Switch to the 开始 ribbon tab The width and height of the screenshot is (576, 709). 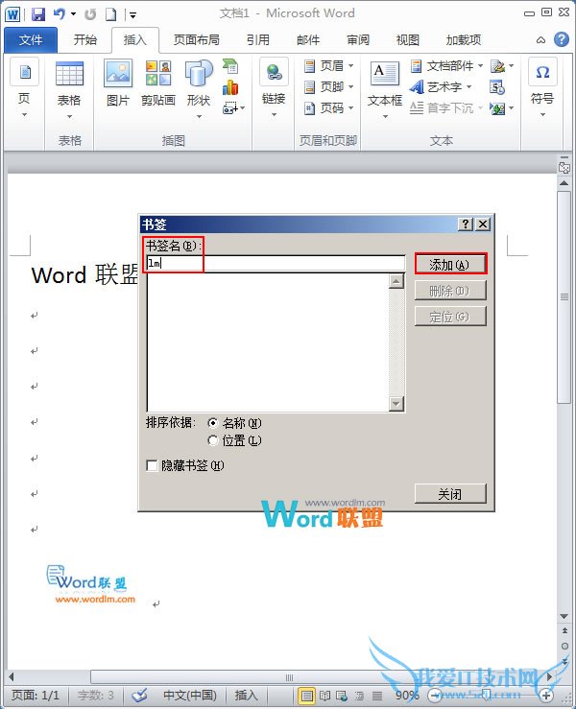[85, 40]
